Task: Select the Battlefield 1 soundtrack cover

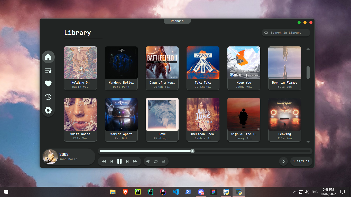Action: click(162, 63)
